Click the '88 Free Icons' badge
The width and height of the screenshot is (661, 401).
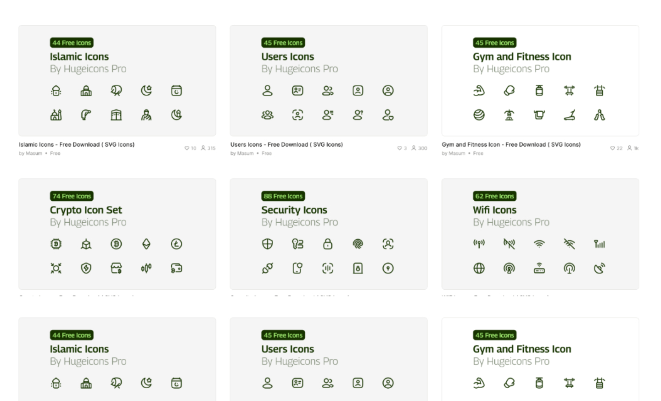283,196
